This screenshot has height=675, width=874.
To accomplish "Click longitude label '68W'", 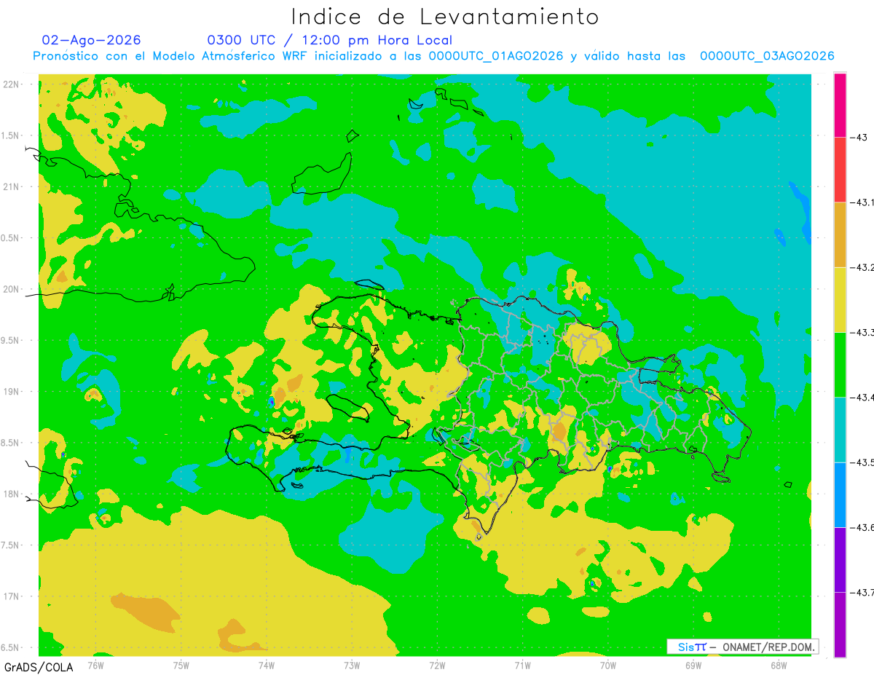I will (779, 665).
